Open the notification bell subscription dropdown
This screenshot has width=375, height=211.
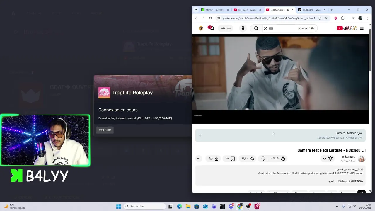point(328,159)
